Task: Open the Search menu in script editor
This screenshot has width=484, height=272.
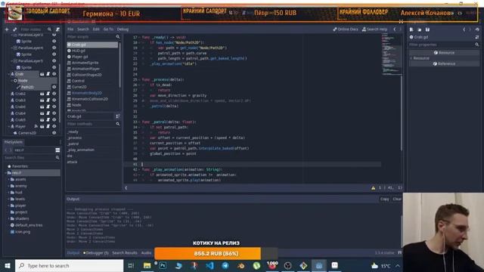Action: 83,29
